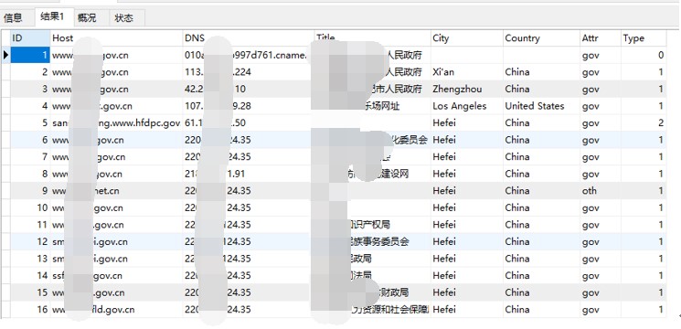Click the China cell in row 2
681x329 pixels.
541,72
